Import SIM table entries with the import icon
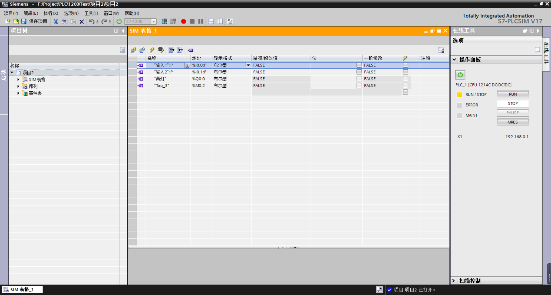The image size is (551, 295). tap(180, 50)
